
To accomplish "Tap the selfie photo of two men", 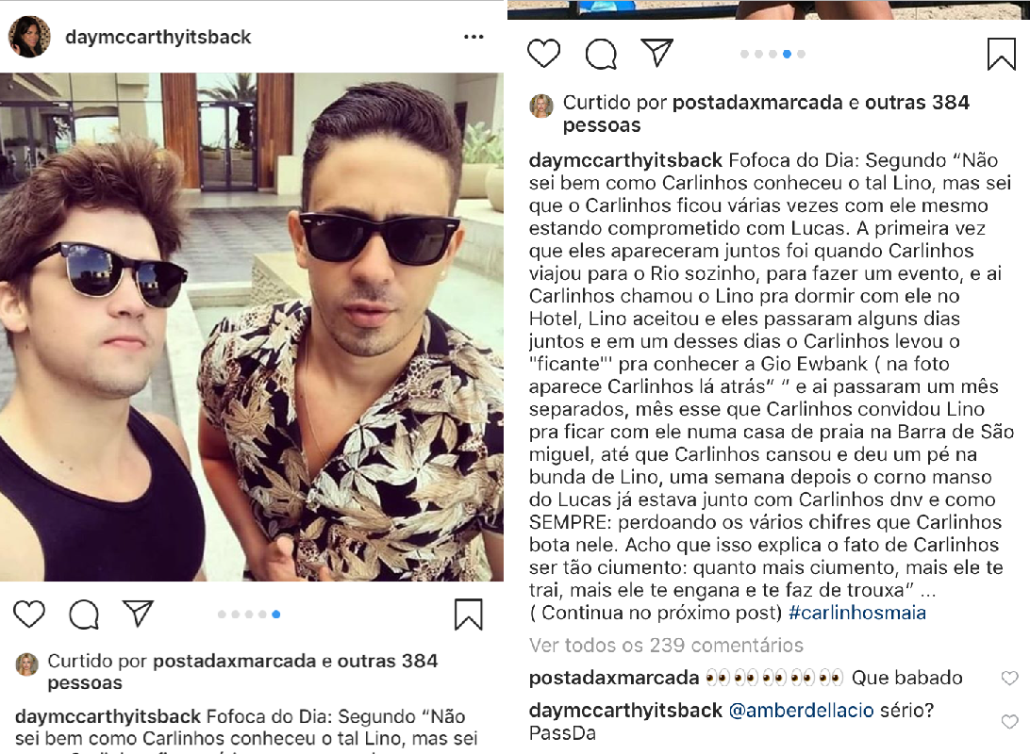I will (x=252, y=327).
